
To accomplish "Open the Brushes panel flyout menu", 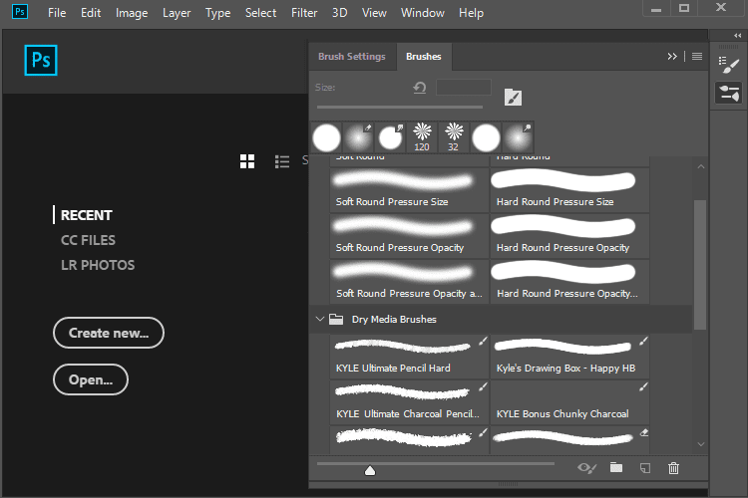I will [697, 56].
